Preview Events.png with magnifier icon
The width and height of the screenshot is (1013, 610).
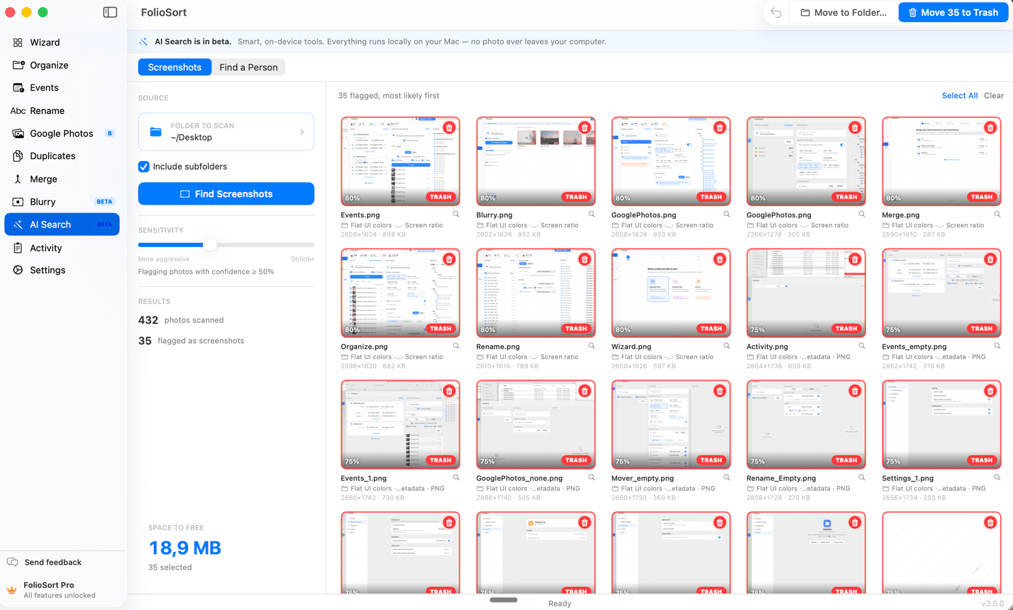tap(456, 215)
